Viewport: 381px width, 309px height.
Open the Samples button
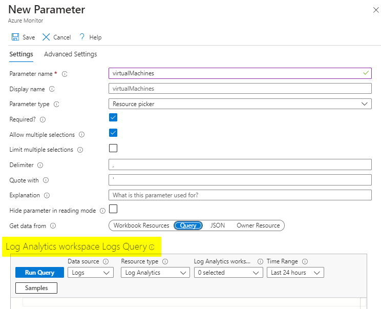[36, 288]
